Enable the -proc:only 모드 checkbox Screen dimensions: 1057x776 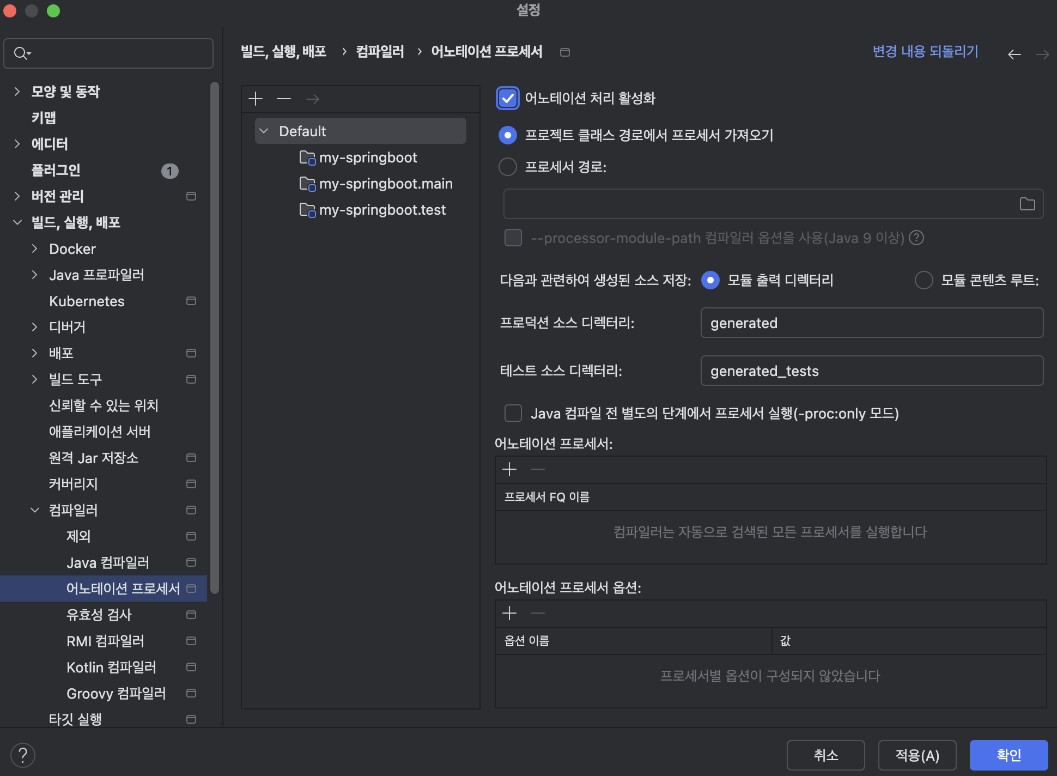click(x=513, y=413)
